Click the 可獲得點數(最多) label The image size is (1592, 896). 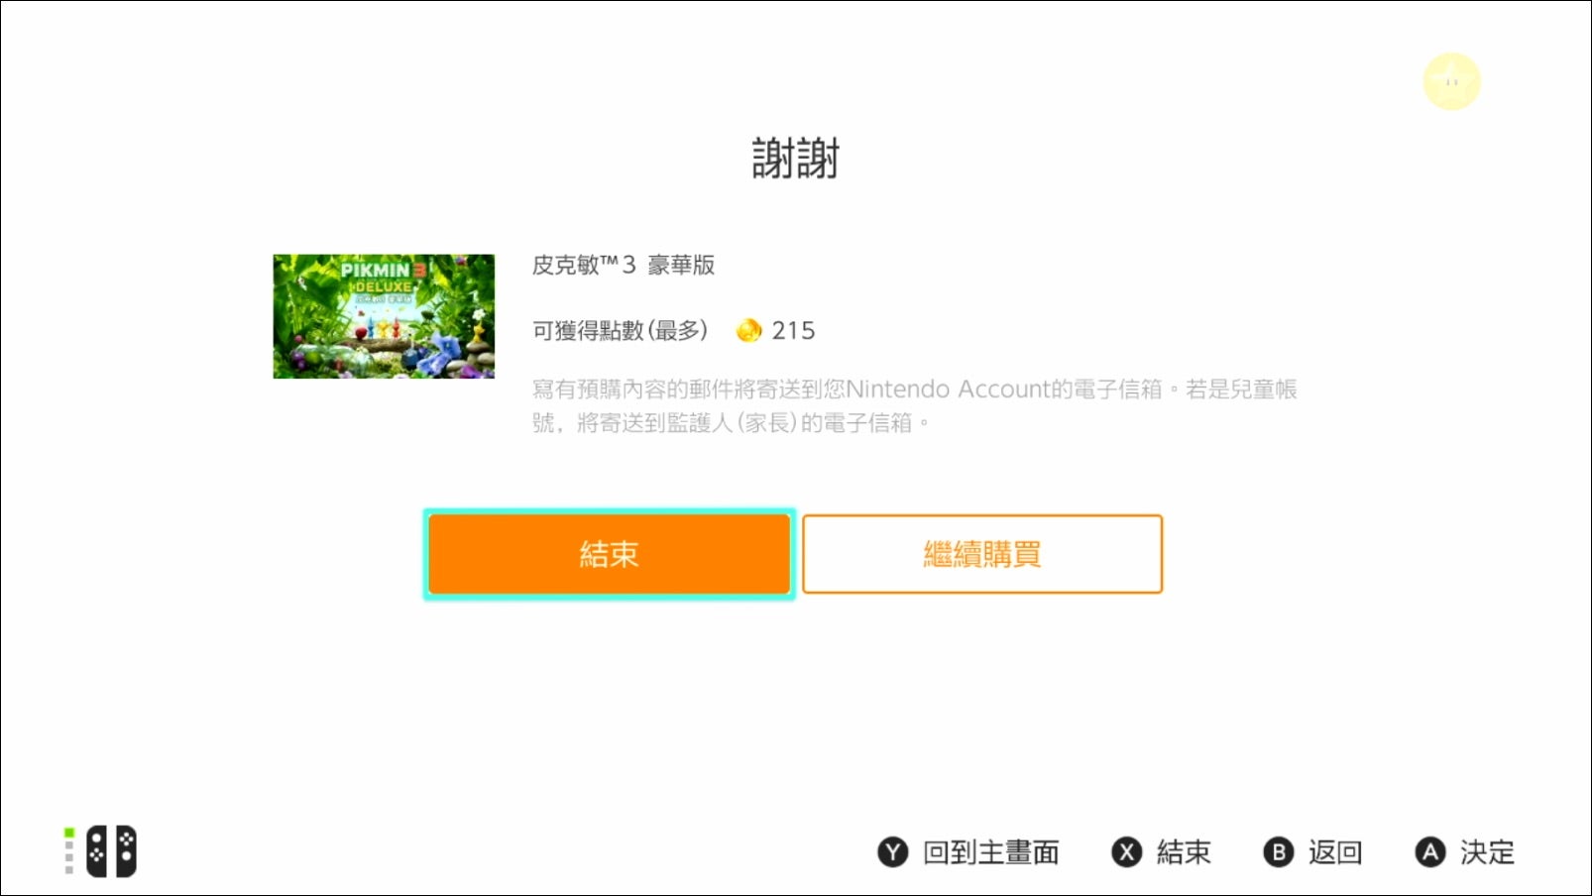click(621, 330)
